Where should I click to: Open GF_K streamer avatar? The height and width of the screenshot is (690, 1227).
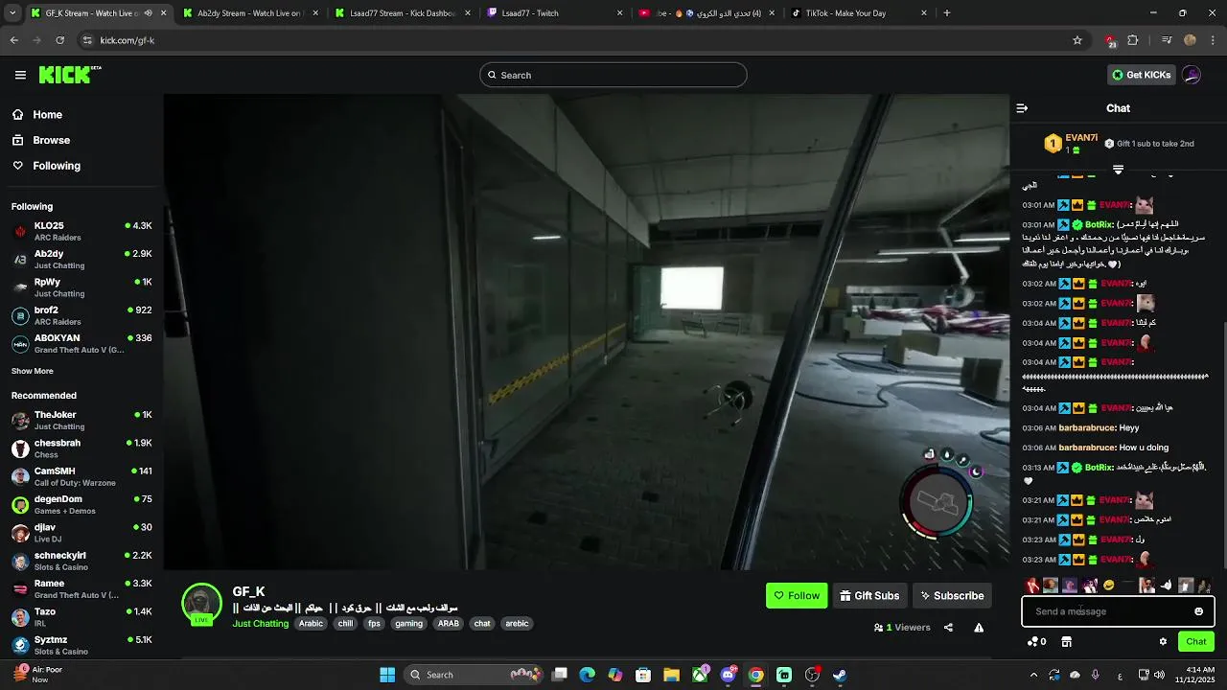[202, 604]
